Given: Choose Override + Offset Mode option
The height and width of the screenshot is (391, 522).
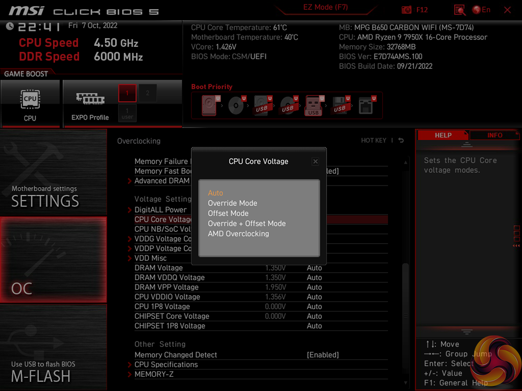Looking at the screenshot, I should 246,223.
